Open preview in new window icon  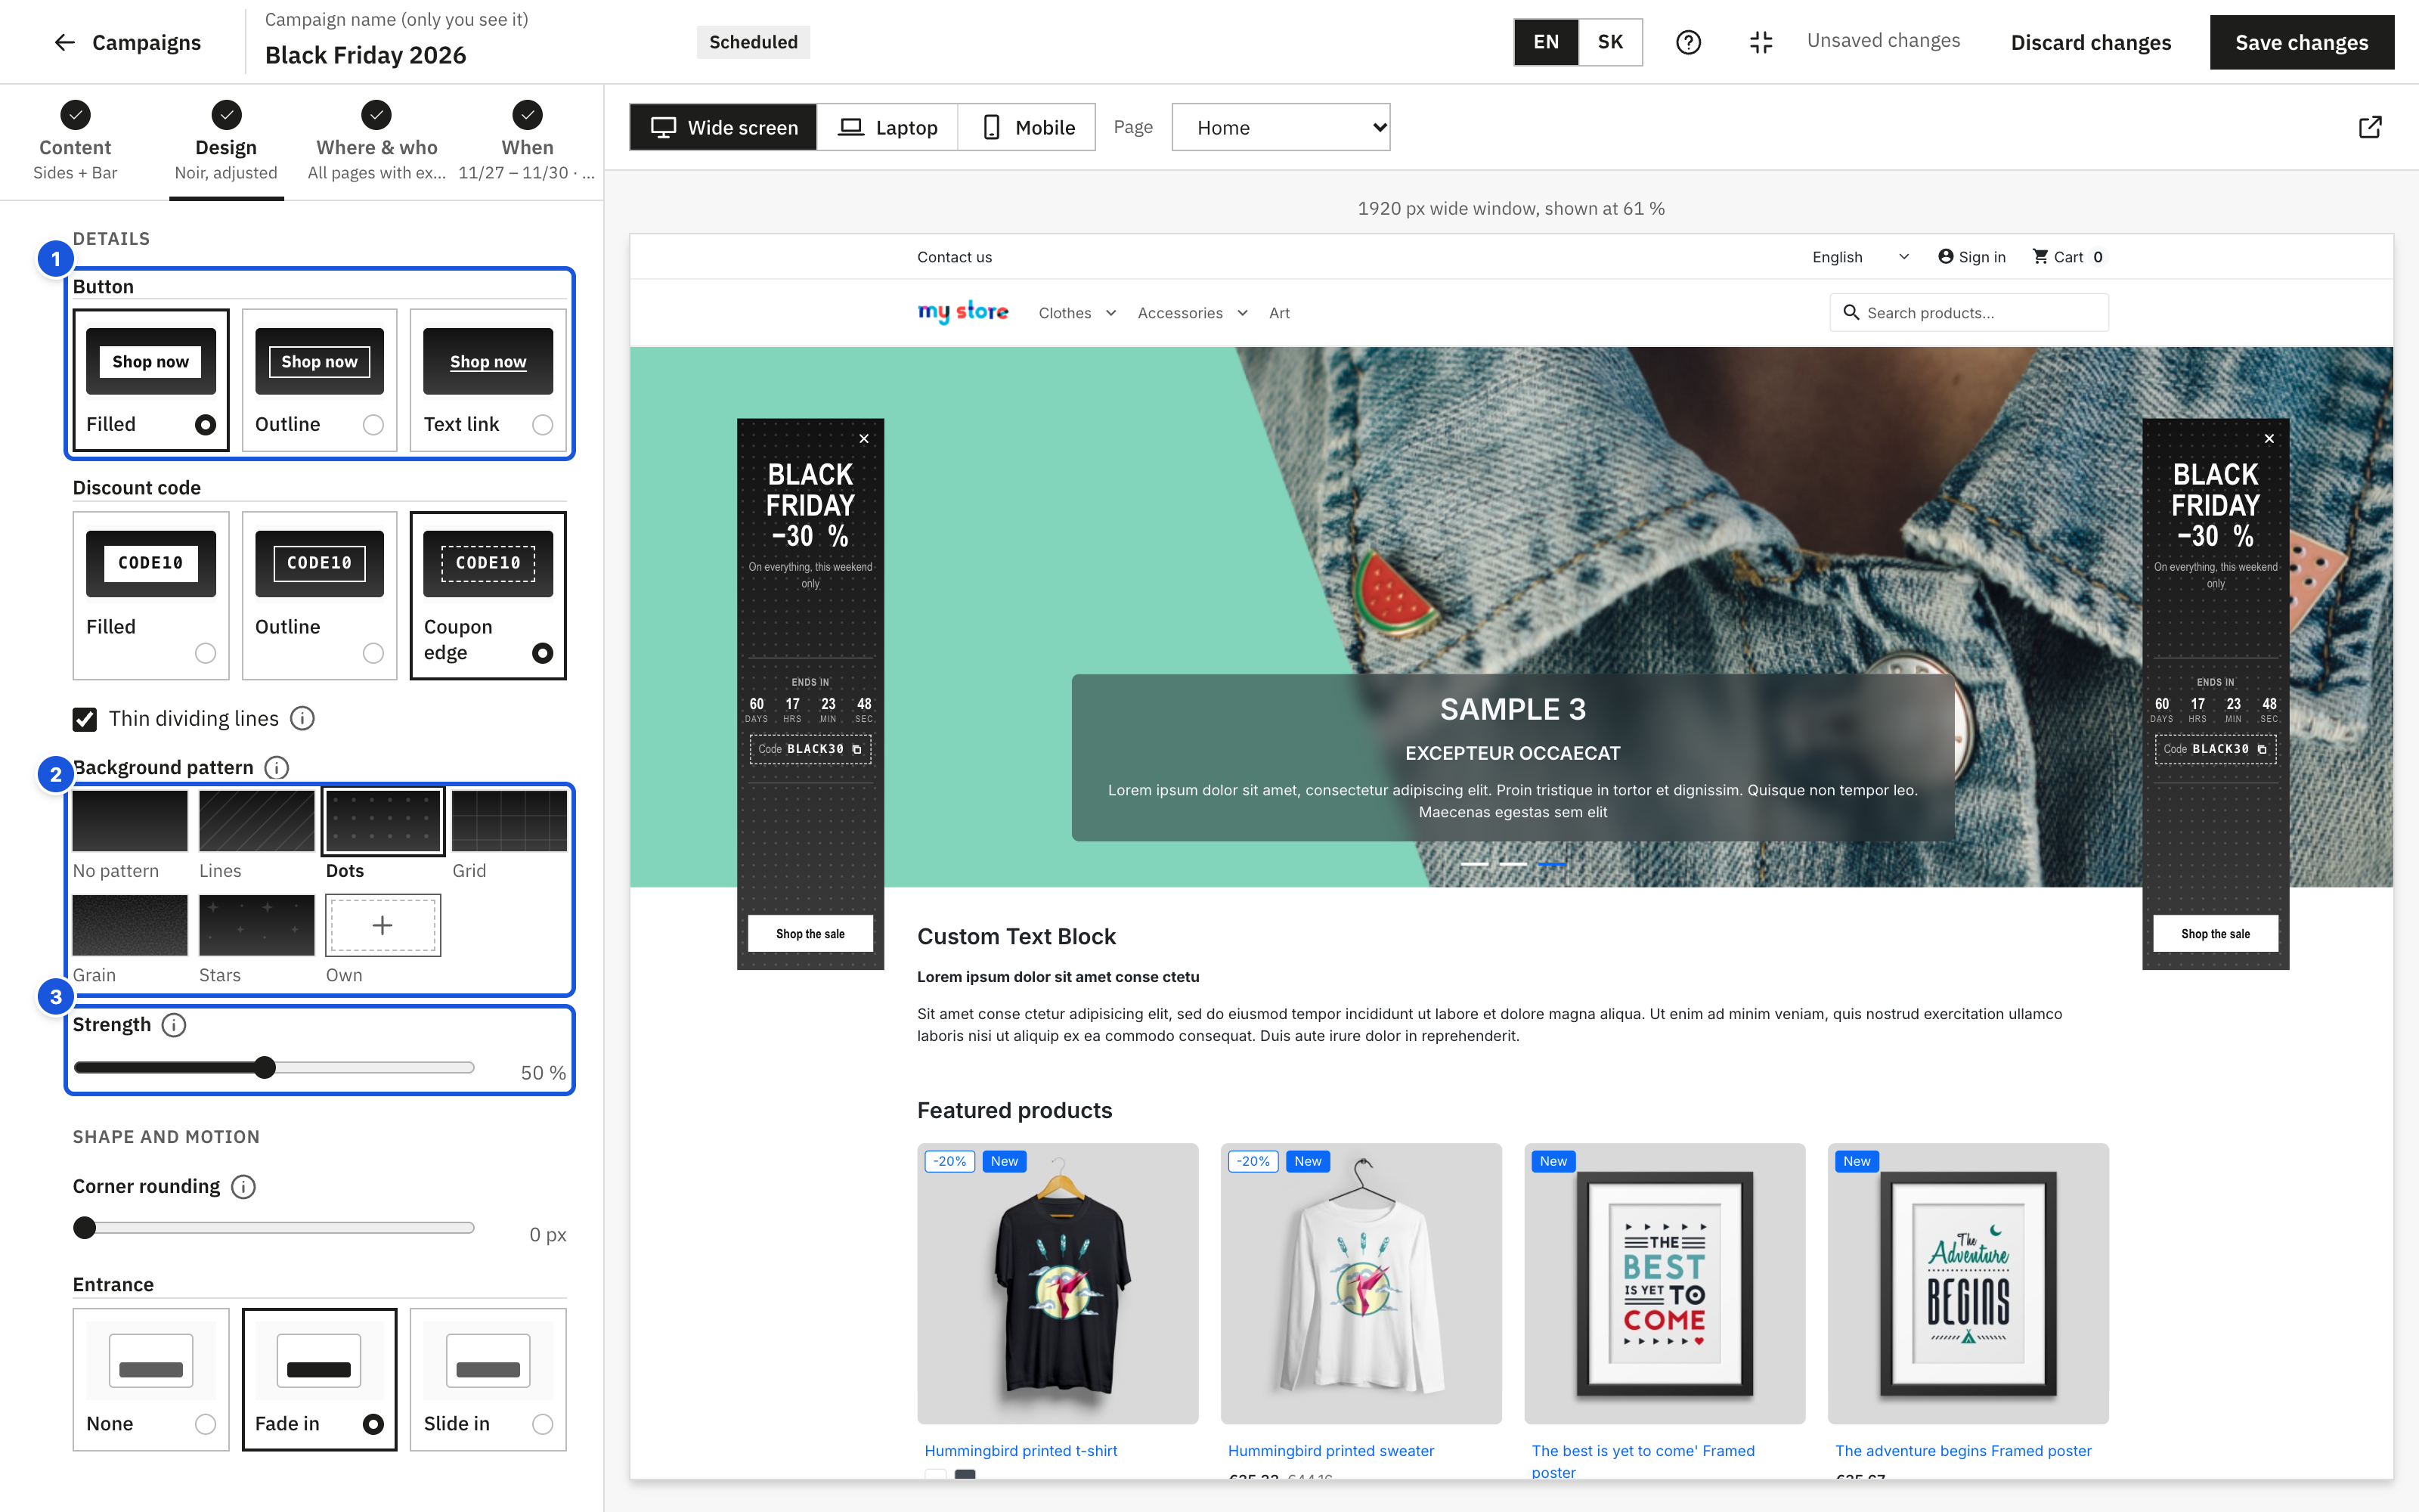coord(2370,127)
